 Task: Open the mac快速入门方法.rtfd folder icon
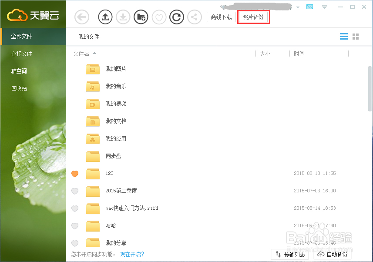93,208
